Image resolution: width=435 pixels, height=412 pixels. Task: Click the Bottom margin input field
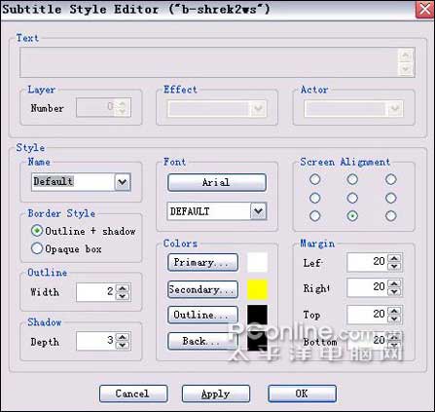367,341
